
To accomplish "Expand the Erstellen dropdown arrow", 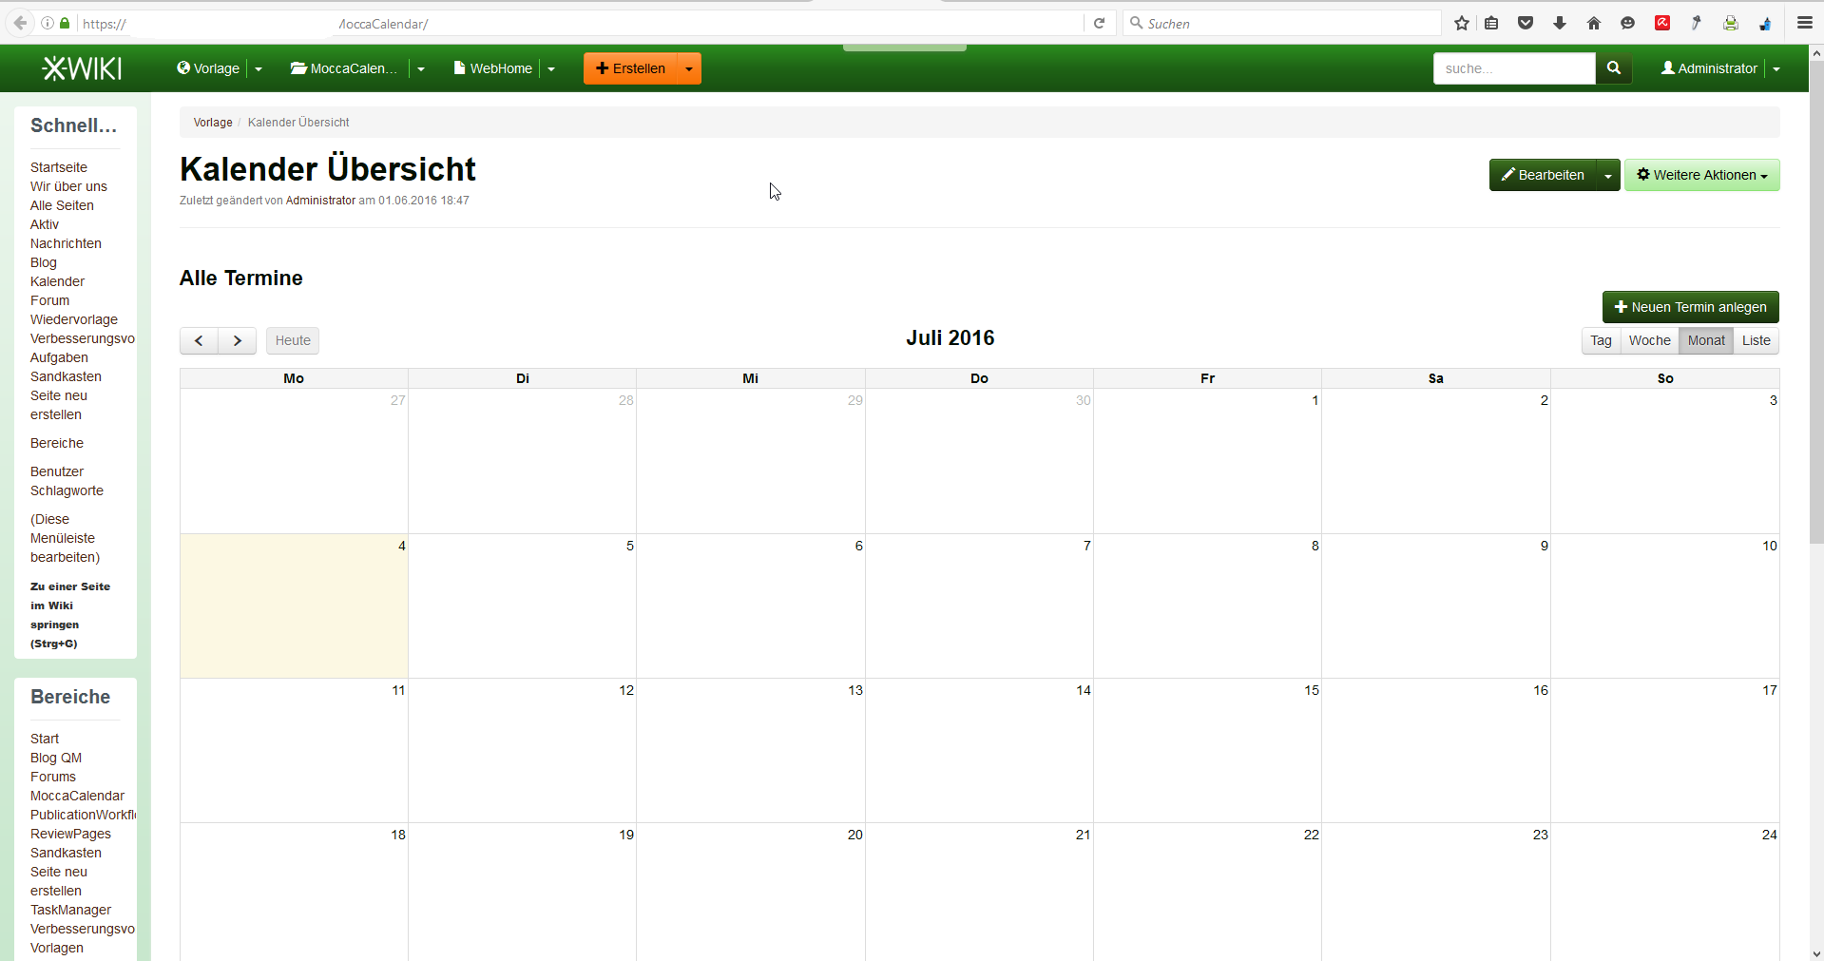I will point(689,68).
